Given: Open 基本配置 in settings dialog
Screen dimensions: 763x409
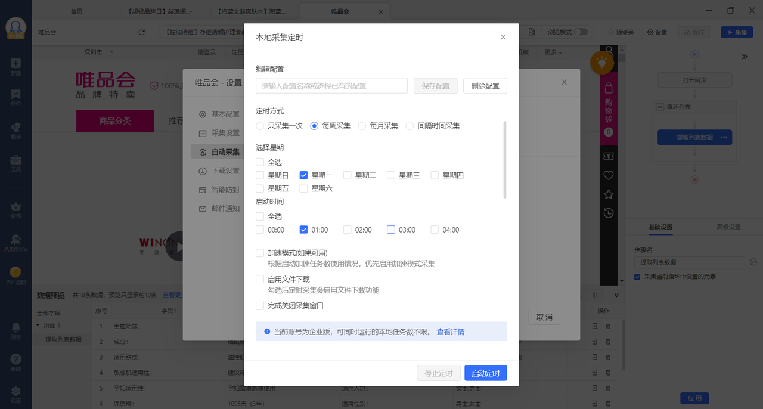Looking at the screenshot, I should (x=219, y=114).
